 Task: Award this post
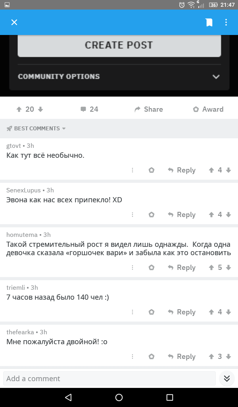click(x=208, y=109)
